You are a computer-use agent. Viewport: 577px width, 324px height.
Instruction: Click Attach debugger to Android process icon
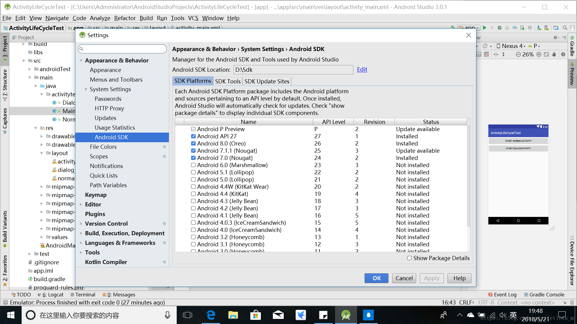[522, 28]
